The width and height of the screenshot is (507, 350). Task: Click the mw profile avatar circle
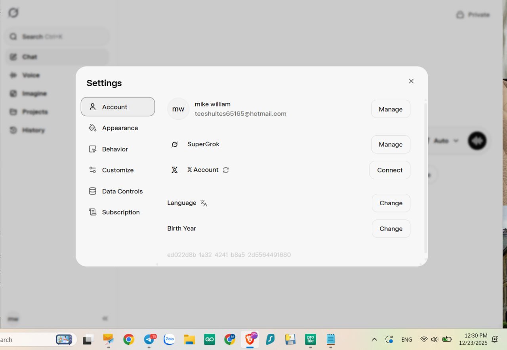[178, 109]
